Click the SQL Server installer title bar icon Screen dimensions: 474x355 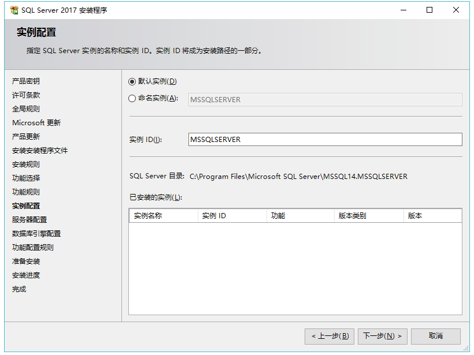point(14,10)
